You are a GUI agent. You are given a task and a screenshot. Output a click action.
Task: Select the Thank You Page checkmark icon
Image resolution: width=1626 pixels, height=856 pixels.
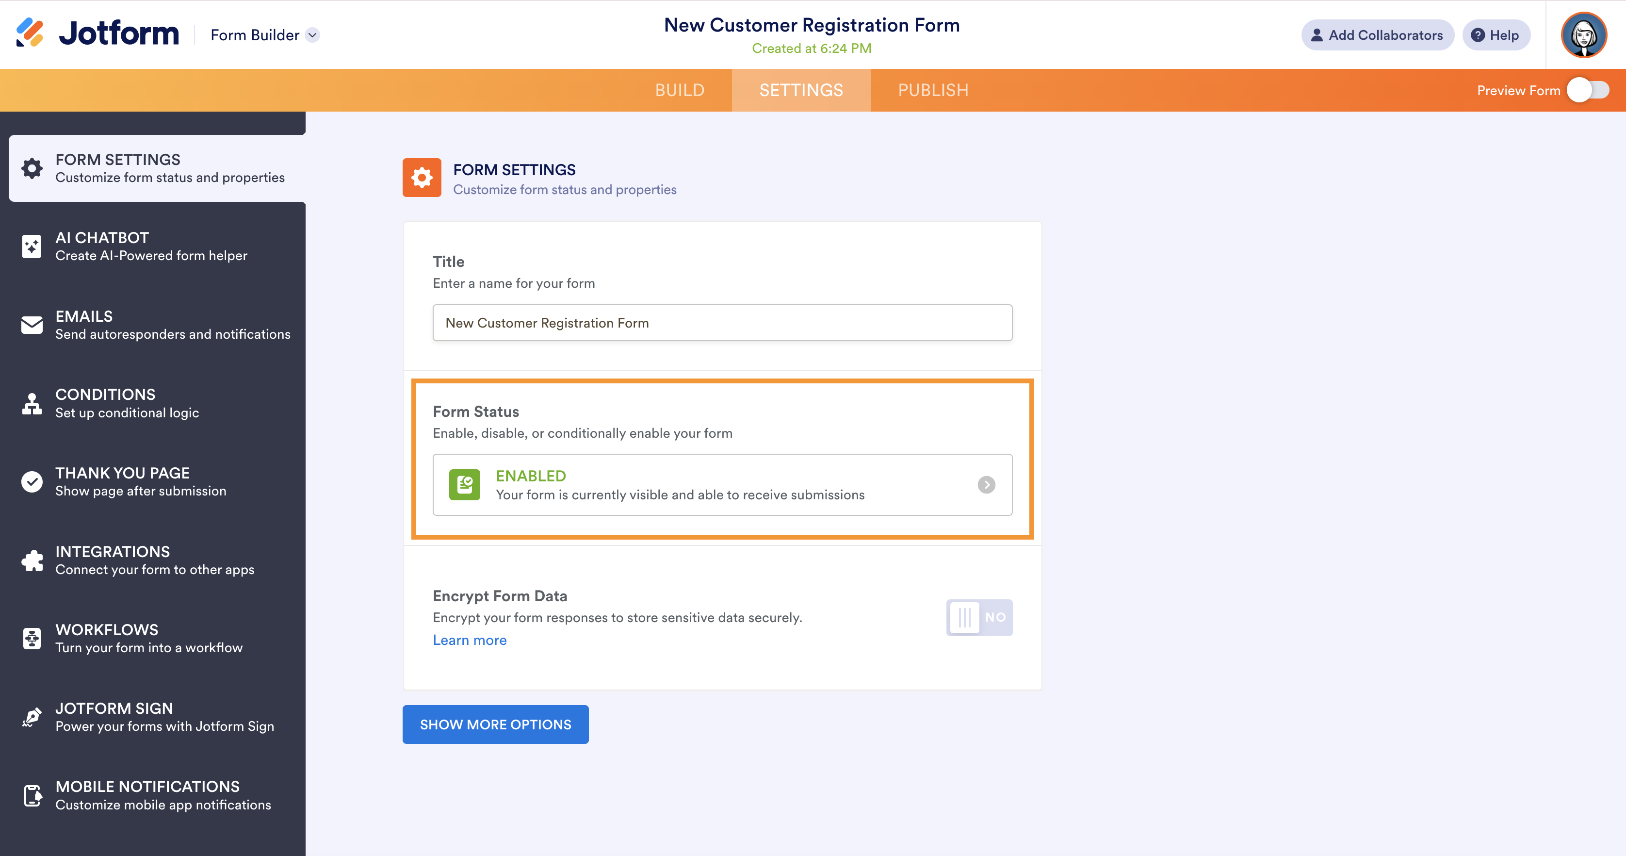32,482
